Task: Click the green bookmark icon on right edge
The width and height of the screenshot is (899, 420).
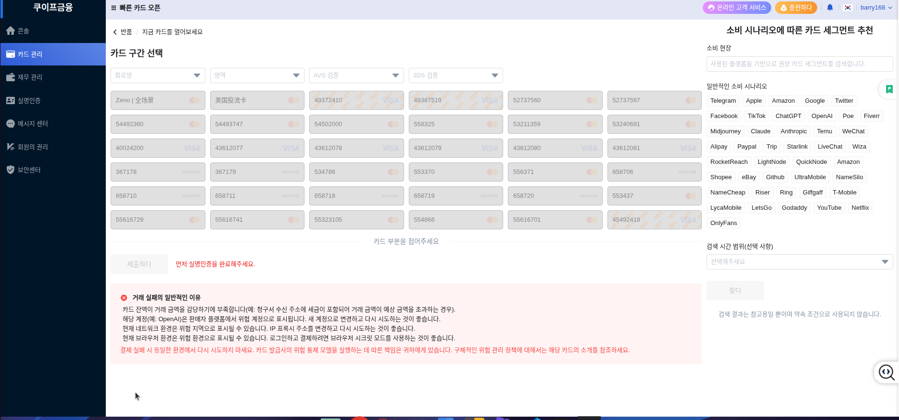Action: 889,89
